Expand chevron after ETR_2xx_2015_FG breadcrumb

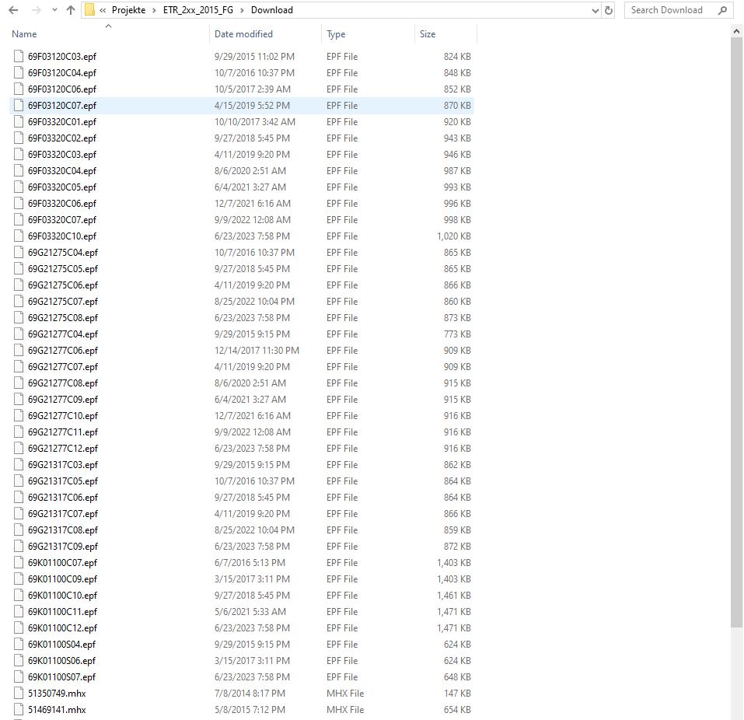pyautogui.click(x=242, y=10)
